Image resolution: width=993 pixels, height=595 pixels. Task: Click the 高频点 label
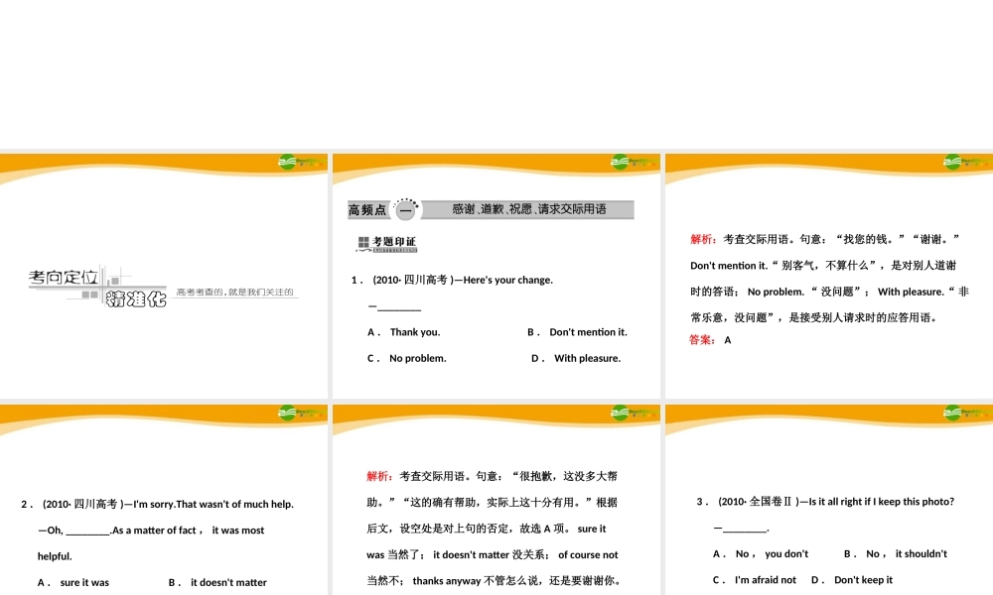(367, 210)
